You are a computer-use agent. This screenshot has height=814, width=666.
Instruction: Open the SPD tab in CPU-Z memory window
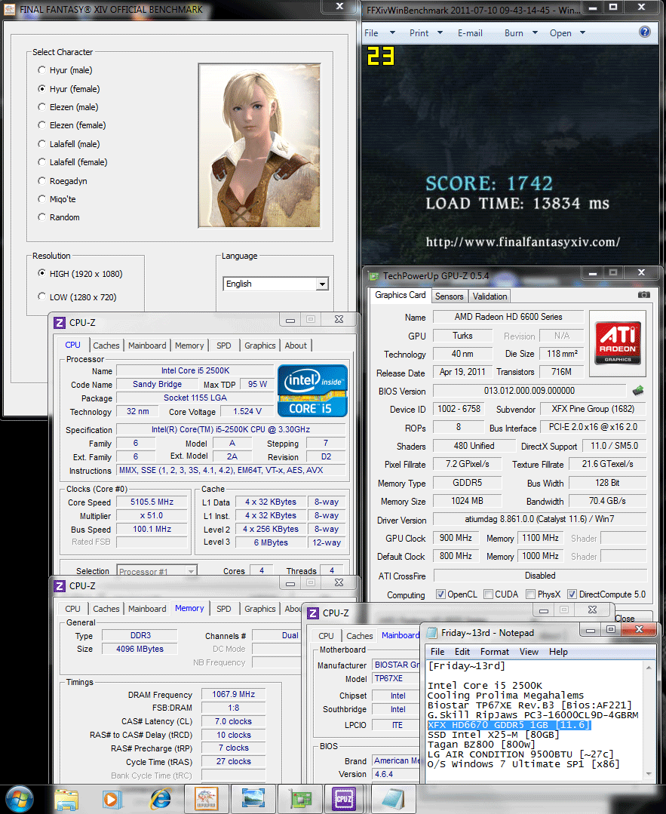click(224, 608)
